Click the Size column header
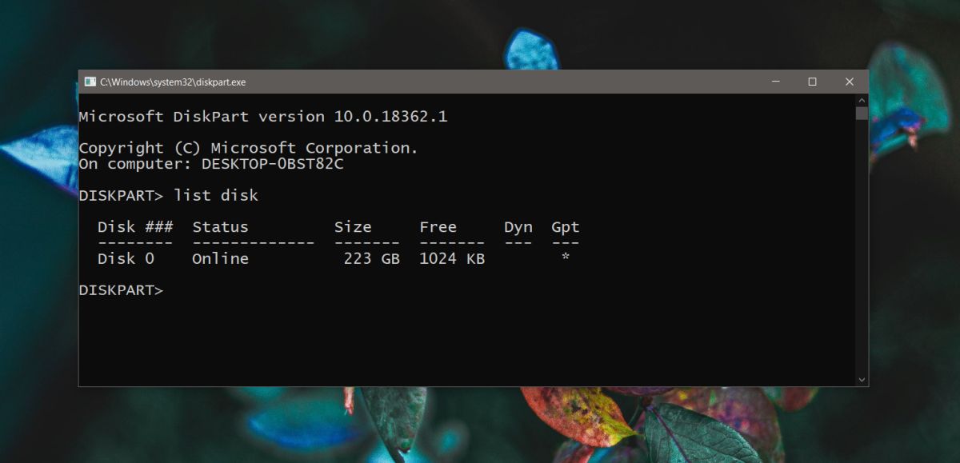The height and width of the screenshot is (463, 960). coord(354,226)
